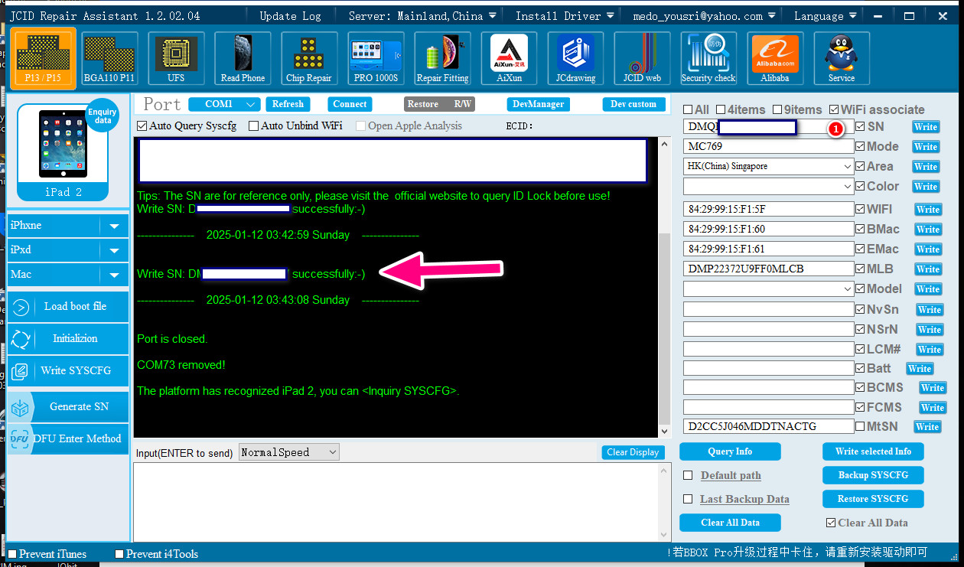Enable Prevent i4Tools checkbox

(119, 554)
